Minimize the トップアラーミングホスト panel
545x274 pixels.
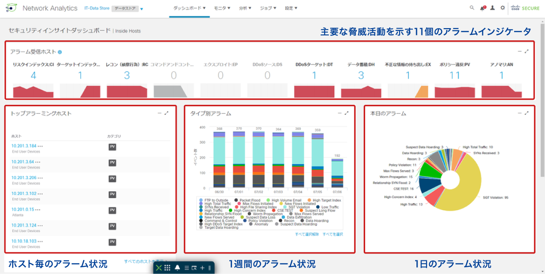159,113
